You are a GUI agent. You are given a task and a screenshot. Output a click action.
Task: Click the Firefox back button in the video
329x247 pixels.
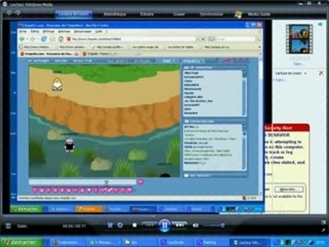click(22, 39)
